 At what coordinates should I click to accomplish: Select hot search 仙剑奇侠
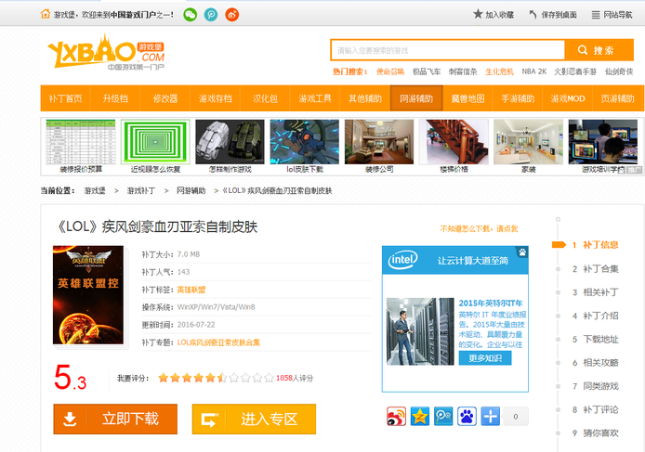point(619,71)
